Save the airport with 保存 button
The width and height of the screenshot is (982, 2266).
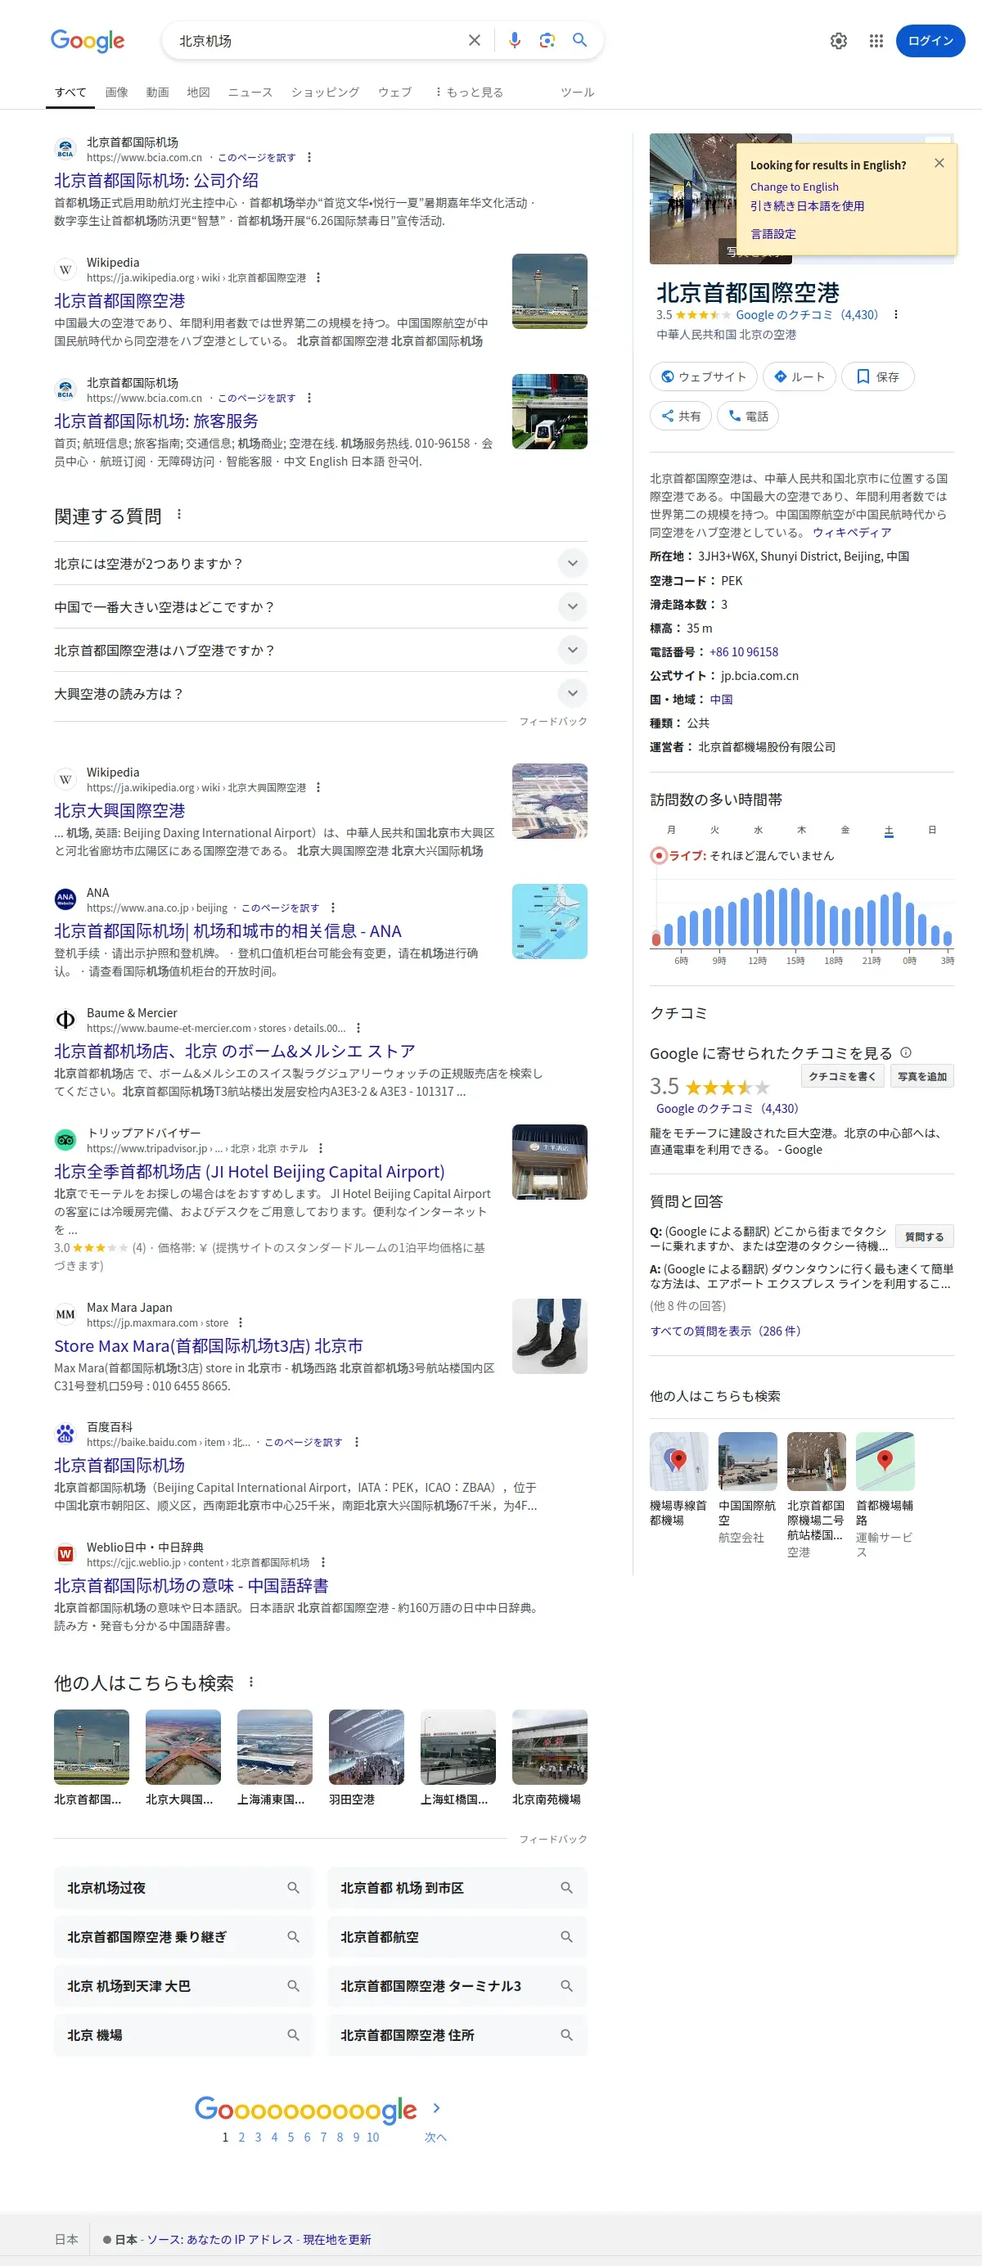click(877, 377)
